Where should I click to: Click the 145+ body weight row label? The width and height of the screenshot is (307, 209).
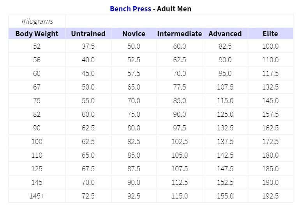pos(37,196)
